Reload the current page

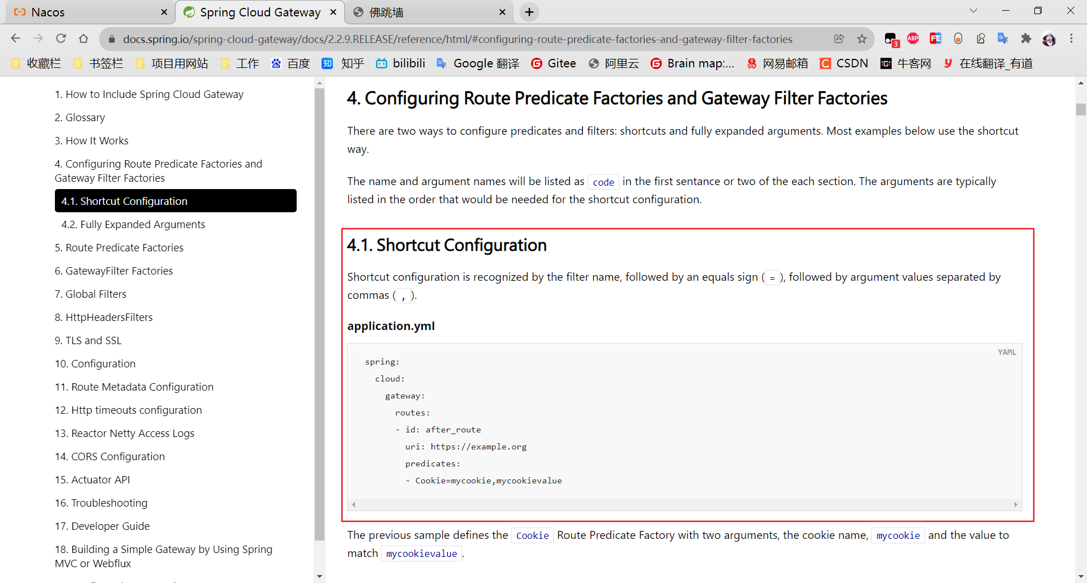(61, 38)
